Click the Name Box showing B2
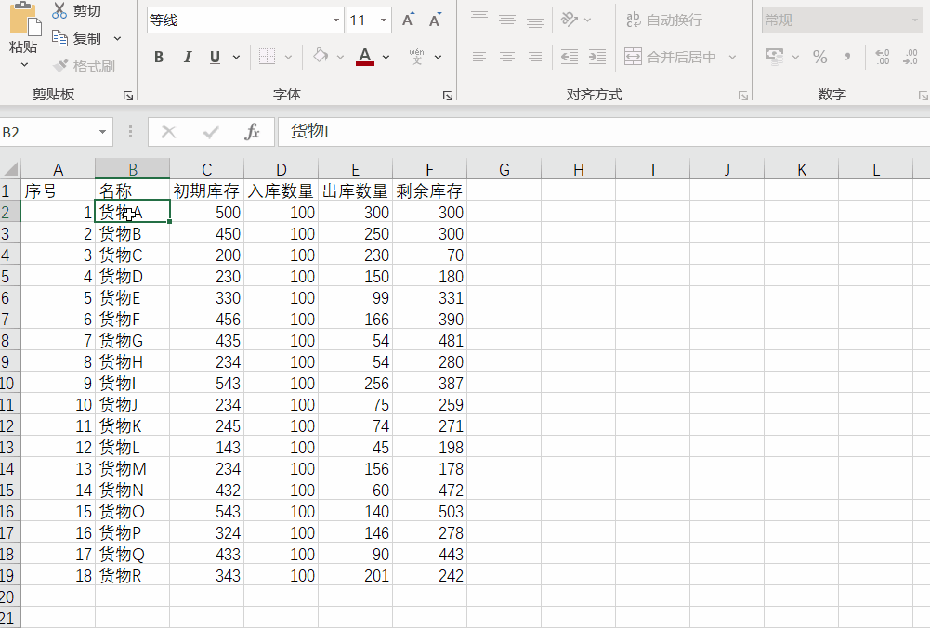The width and height of the screenshot is (930, 628). point(47,132)
